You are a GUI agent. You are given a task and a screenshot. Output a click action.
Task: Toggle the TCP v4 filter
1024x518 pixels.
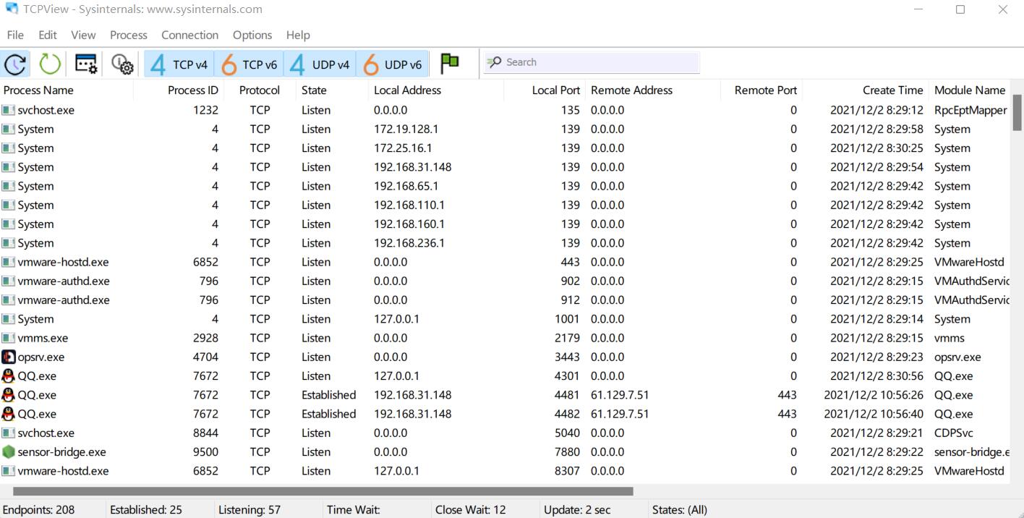pos(179,64)
